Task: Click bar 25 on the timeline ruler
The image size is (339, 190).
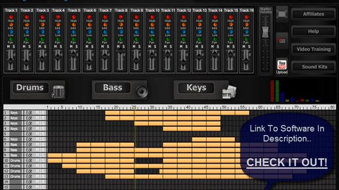Action: tap(134, 107)
